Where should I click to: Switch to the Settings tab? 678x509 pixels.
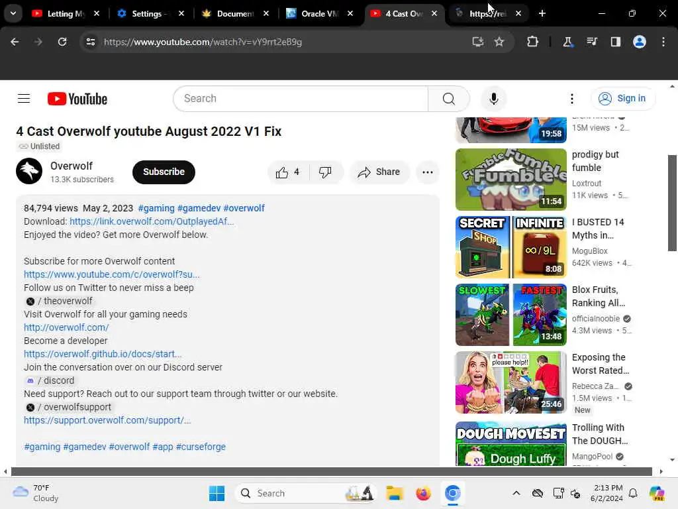tap(149, 13)
